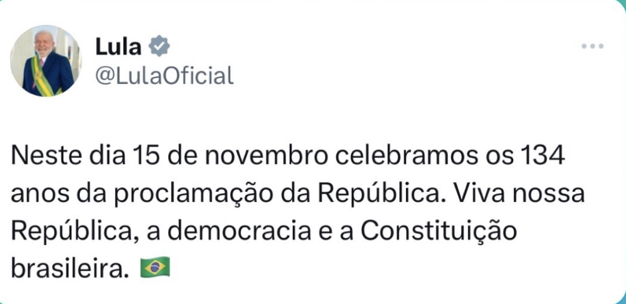Click the word "brasileira." on the last line
This screenshot has height=304, width=626.
(72, 268)
